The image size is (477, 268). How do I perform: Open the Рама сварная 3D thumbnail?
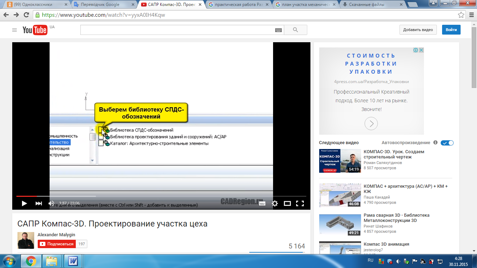coord(340,225)
